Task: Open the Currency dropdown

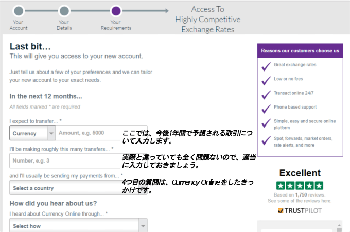Action: [x=32, y=133]
